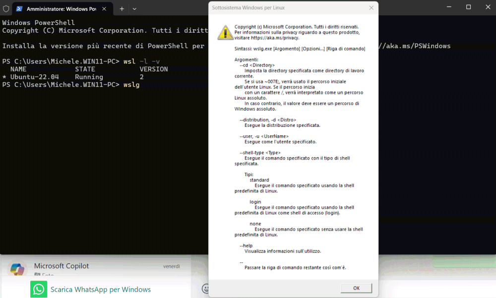The image size is (496, 298).
Task: Select the Amministratore: Windows PowerShell tab
Action: click(x=62, y=9)
